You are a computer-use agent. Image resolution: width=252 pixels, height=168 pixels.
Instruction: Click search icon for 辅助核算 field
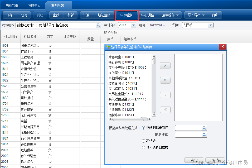(204, 135)
